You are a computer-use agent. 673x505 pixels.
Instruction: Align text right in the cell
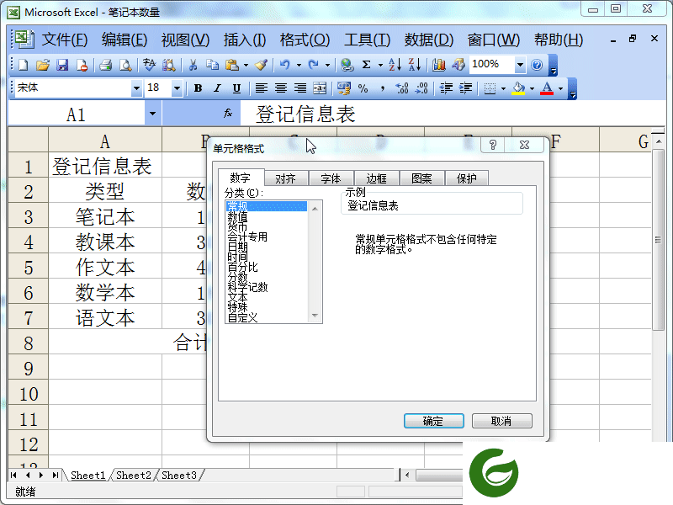(300, 88)
